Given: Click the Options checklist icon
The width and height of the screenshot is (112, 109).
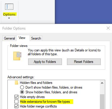Looking at the screenshot, I should pos(9,7).
